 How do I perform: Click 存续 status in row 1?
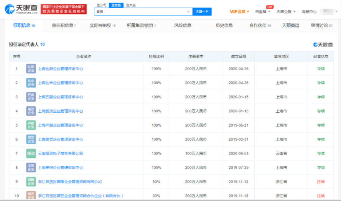coord(321,69)
